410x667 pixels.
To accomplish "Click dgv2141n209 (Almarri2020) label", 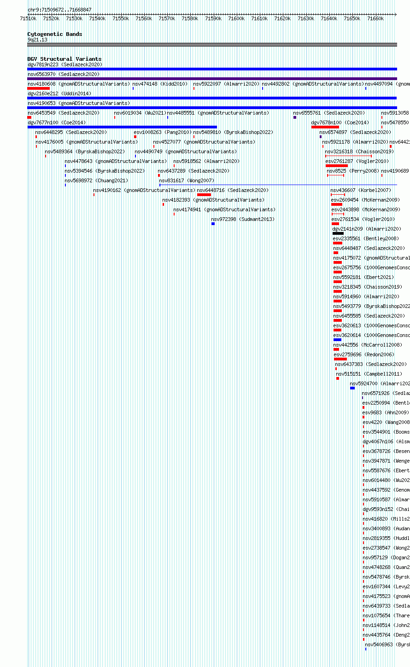I will point(367,229).
